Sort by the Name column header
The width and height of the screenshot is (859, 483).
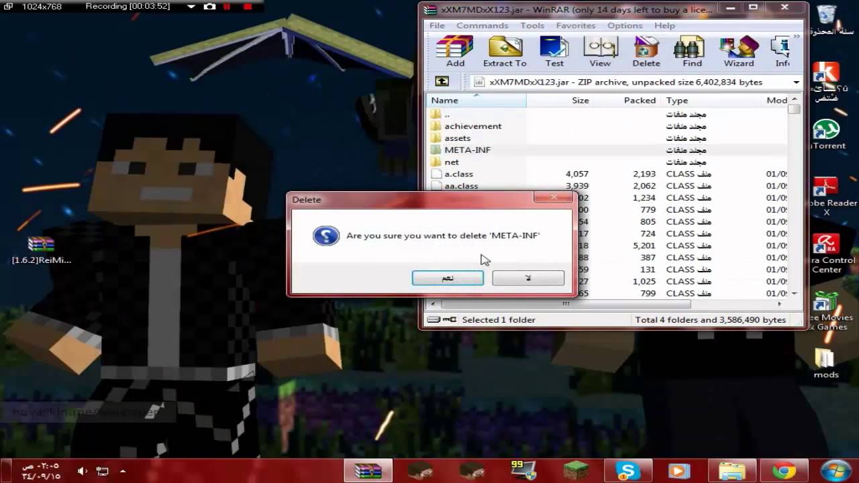point(476,100)
